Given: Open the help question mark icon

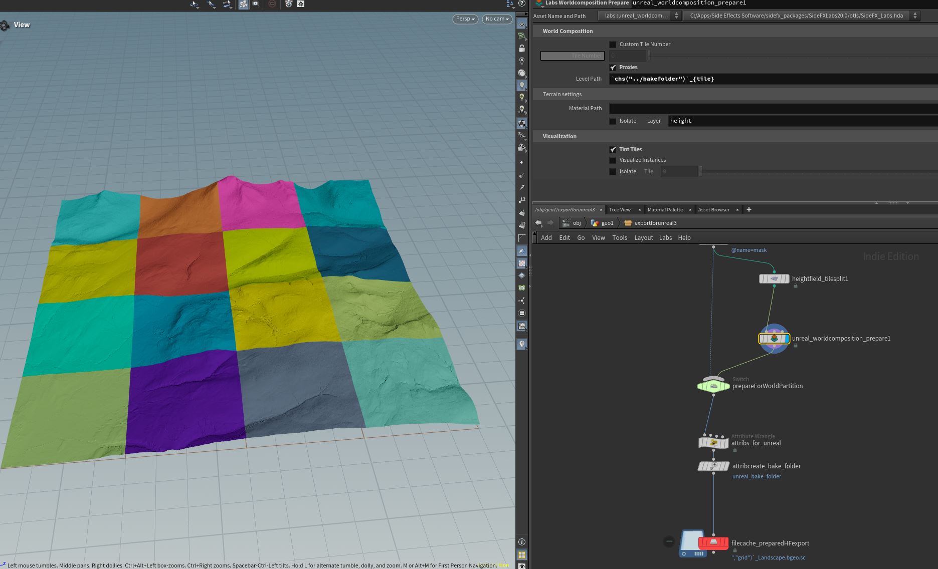Looking at the screenshot, I should coord(522,4).
